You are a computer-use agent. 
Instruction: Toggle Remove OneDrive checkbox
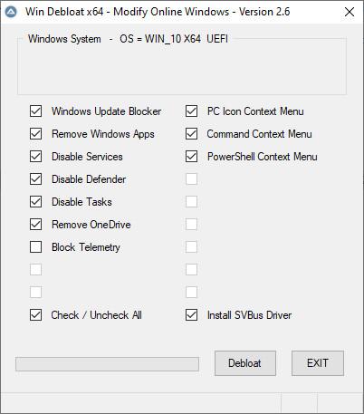pos(36,225)
